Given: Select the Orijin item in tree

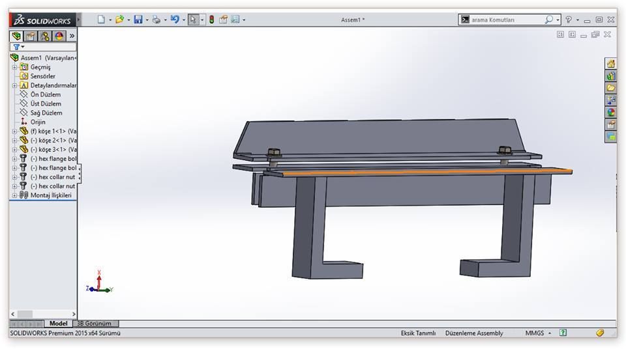Looking at the screenshot, I should pos(37,122).
